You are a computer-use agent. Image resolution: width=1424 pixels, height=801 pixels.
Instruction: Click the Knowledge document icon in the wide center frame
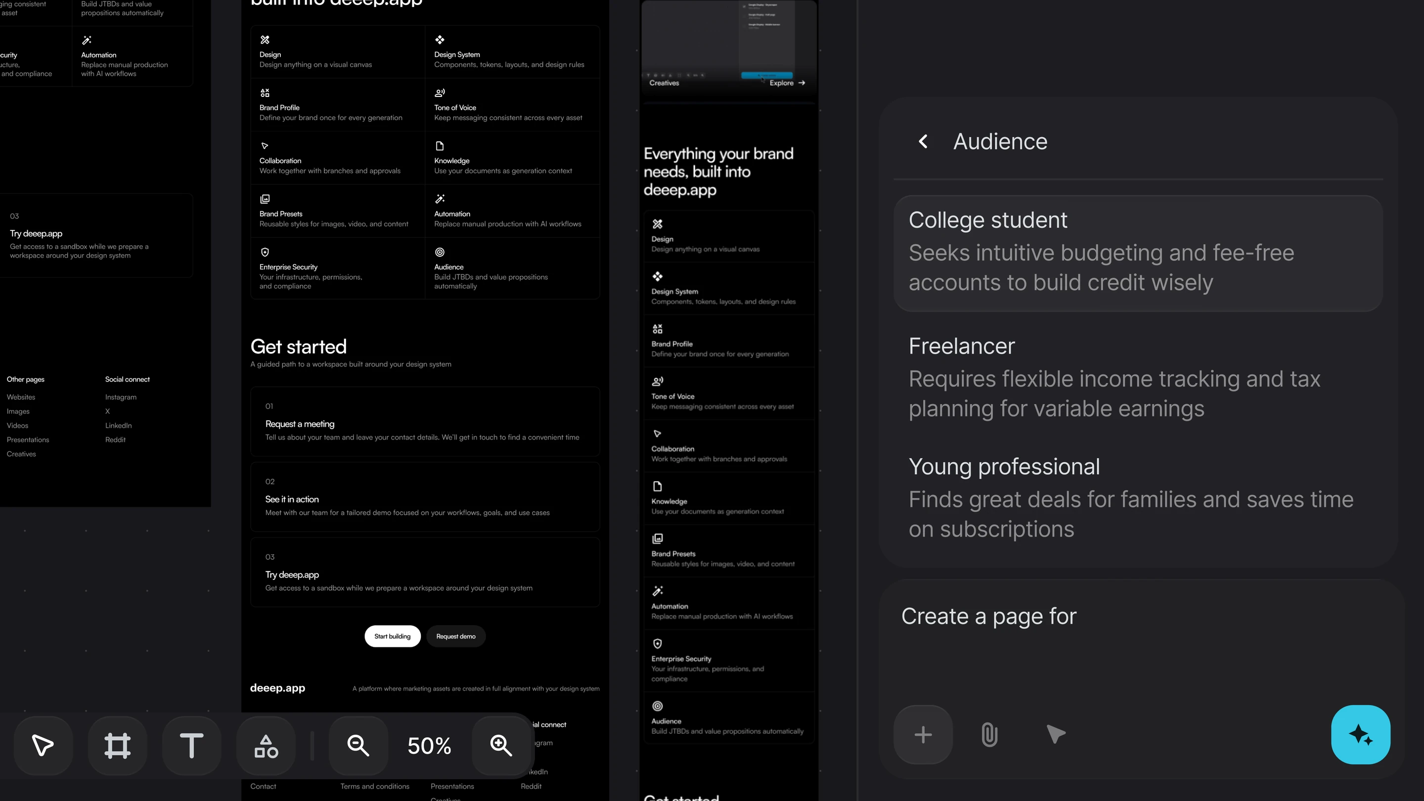click(x=440, y=146)
